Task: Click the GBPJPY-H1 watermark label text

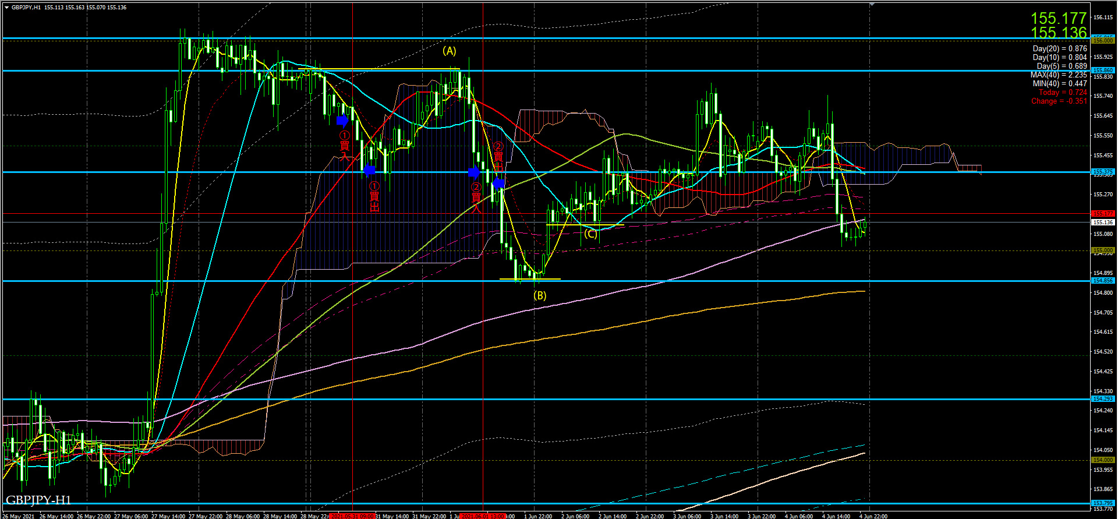Action: click(38, 500)
